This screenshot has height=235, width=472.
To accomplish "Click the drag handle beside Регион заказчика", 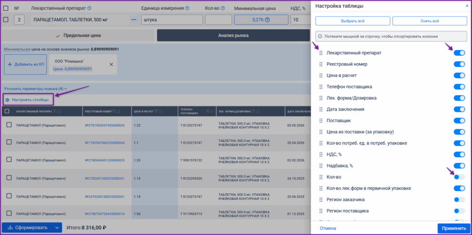I will pos(321,200).
